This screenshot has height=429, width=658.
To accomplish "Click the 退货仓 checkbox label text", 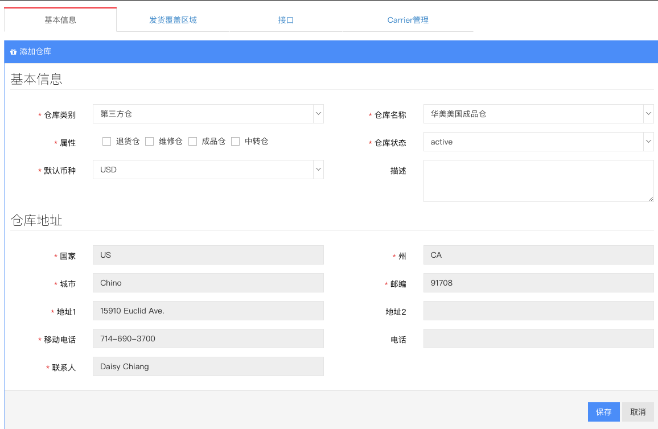I will point(128,141).
